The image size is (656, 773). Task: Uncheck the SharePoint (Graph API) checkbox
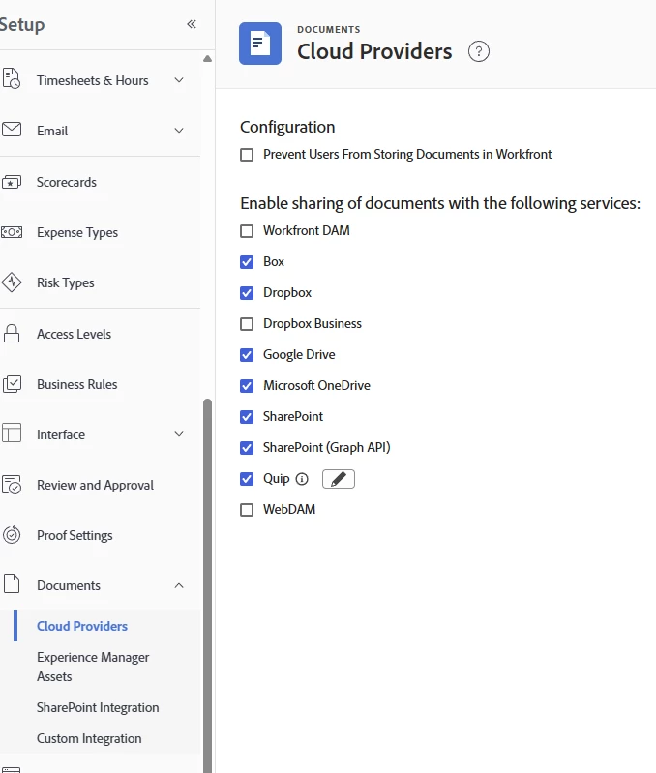(247, 448)
